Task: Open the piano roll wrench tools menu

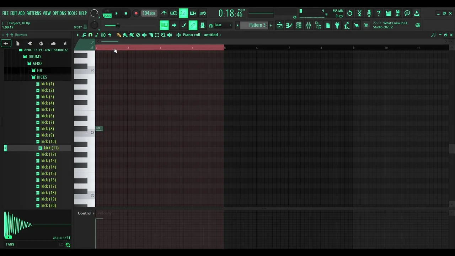Action: pyautogui.click(x=84, y=35)
